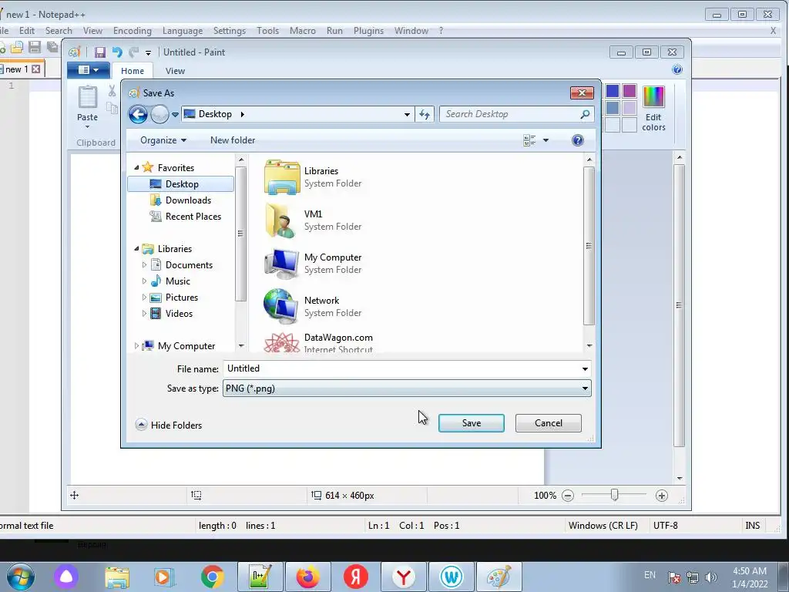Select the DataWagon.com Internet Shortcut
The height and width of the screenshot is (592, 789).
pyautogui.click(x=318, y=343)
